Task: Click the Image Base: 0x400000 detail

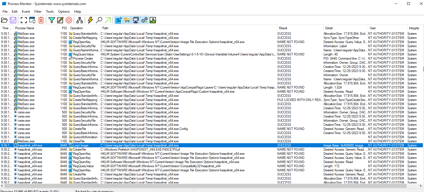Action: tap(345, 145)
